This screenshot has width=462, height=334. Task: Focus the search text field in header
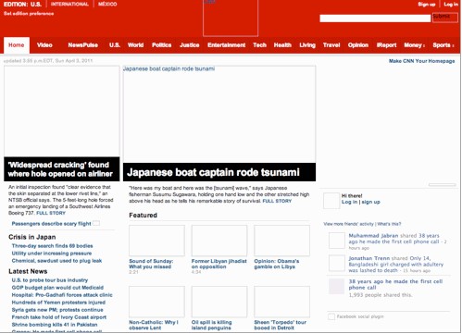tap(375, 19)
